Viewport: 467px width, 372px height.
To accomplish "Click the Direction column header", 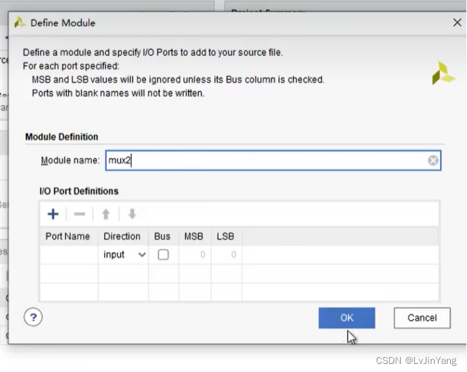I will pos(122,237).
